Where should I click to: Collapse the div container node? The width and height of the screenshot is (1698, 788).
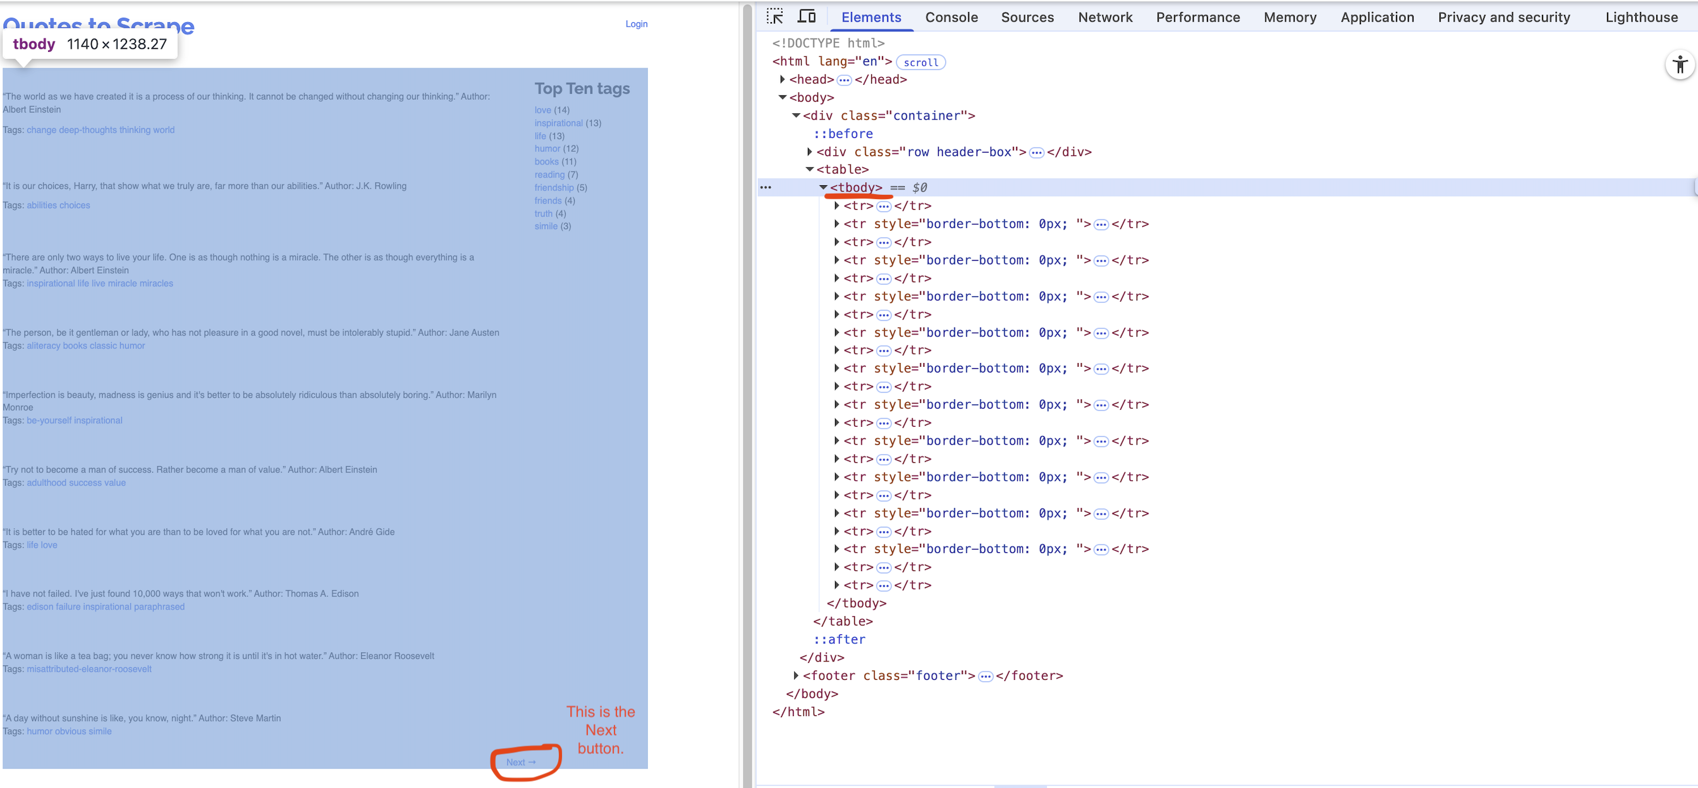pos(797,115)
